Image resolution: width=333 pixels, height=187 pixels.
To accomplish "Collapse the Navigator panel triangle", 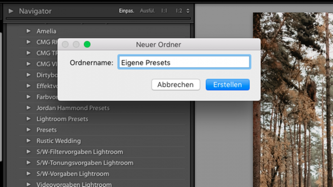I will click(x=11, y=11).
